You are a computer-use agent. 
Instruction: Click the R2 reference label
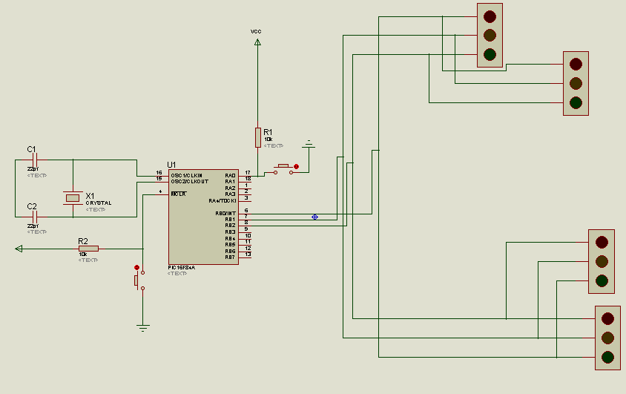pyautogui.click(x=83, y=241)
